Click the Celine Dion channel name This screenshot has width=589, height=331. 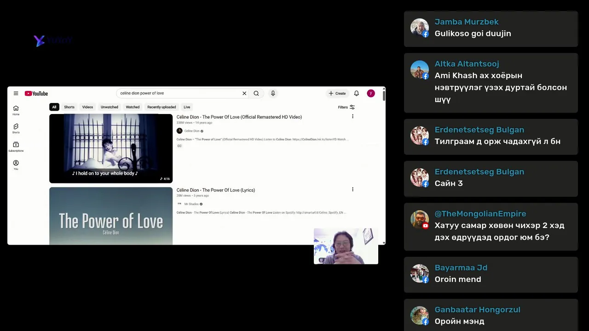click(x=192, y=131)
